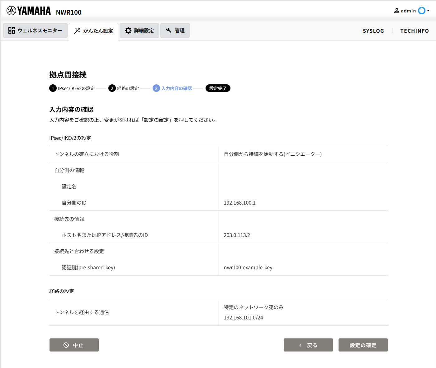Click step 3 circle for 入力内容の確認
436x368 pixels.
[156, 88]
